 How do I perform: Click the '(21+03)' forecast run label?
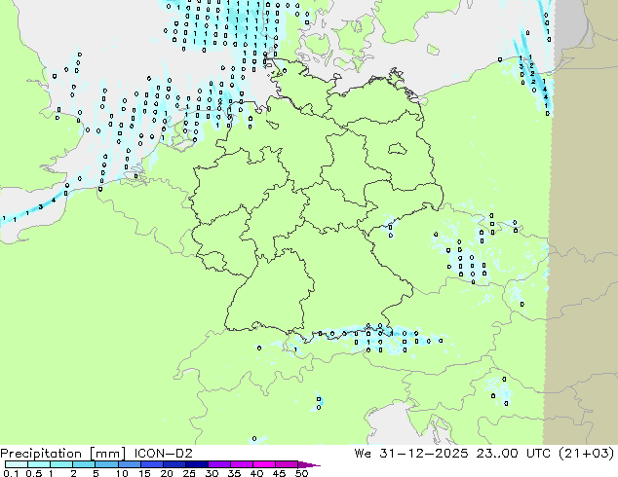coord(587,454)
